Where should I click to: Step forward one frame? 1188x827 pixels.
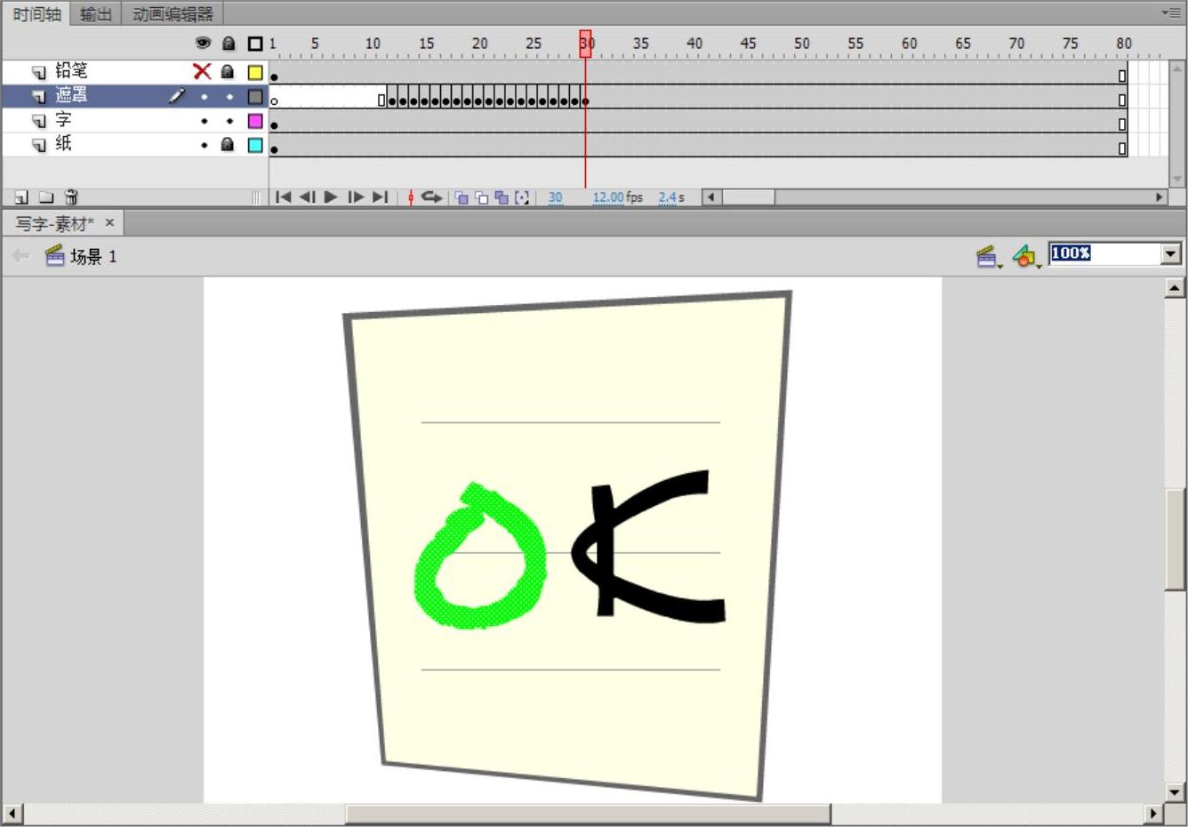[x=356, y=197]
